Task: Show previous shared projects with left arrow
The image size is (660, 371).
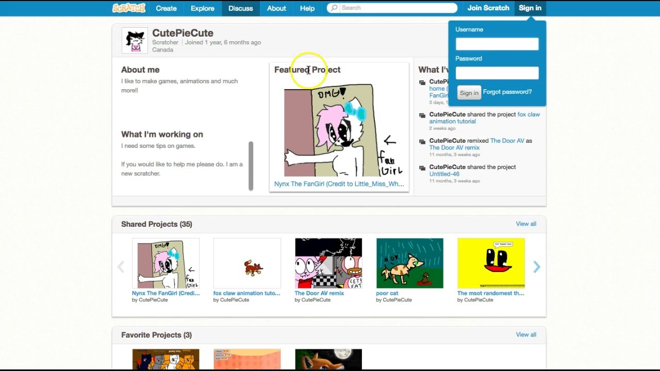Action: pyautogui.click(x=121, y=266)
